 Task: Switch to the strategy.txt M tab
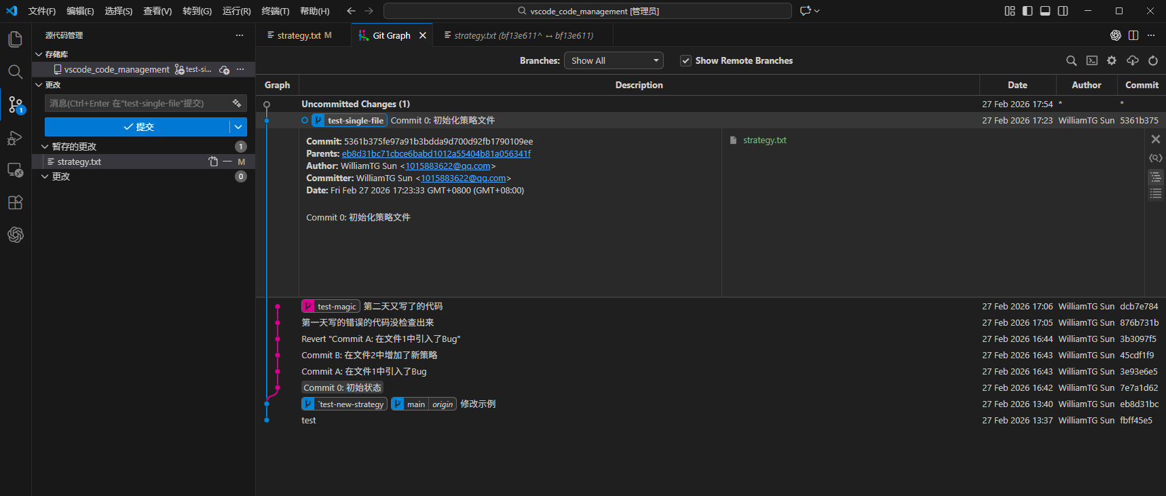coord(304,35)
